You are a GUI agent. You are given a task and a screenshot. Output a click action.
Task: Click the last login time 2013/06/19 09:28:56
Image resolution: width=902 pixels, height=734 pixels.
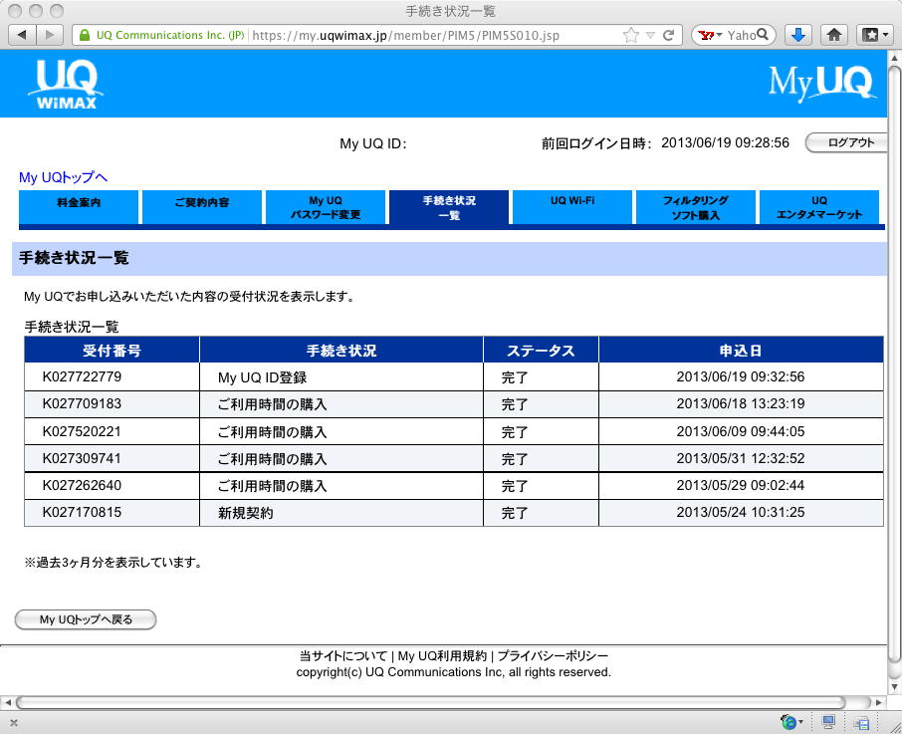tap(725, 142)
